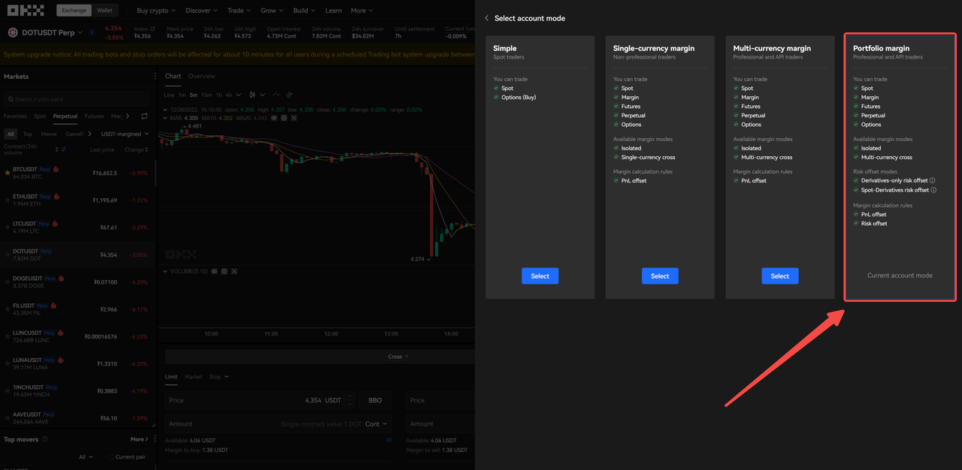The image size is (962, 470).
Task: Open the chart drawing tools icon
Action: 289,95
